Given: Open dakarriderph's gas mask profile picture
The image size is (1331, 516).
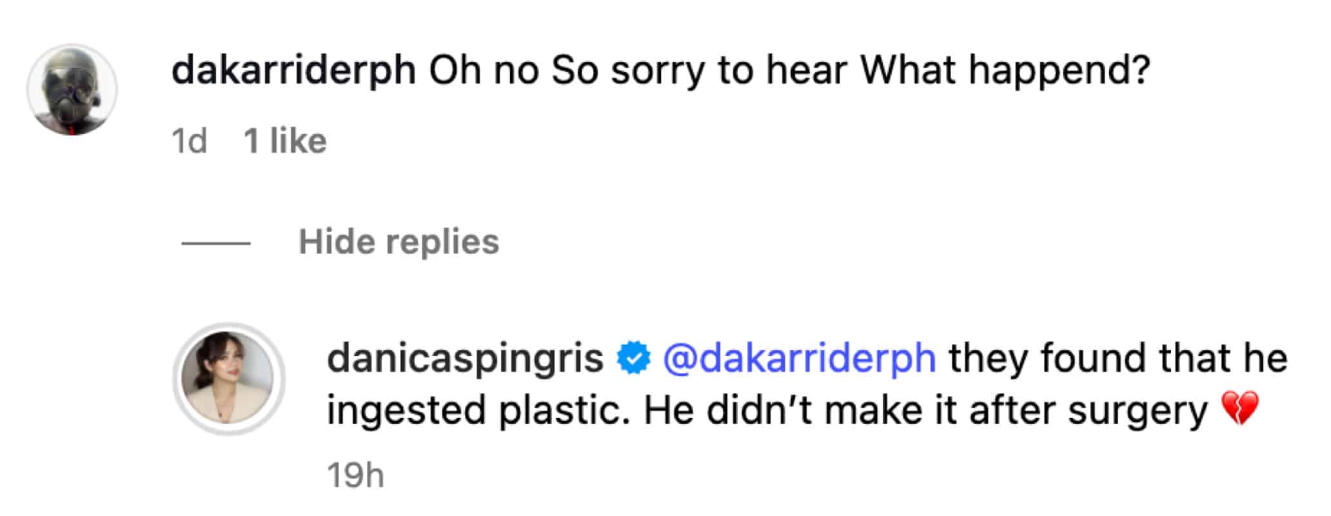Looking at the screenshot, I should [x=72, y=90].
